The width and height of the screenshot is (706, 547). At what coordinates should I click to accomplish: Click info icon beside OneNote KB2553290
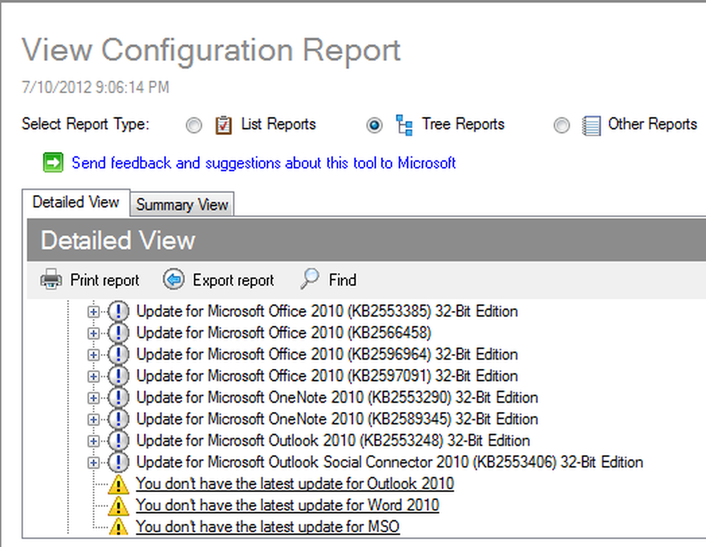(119, 397)
